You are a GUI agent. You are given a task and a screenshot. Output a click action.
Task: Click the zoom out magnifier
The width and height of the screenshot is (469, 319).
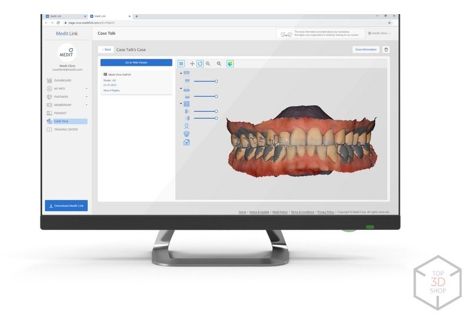219,63
